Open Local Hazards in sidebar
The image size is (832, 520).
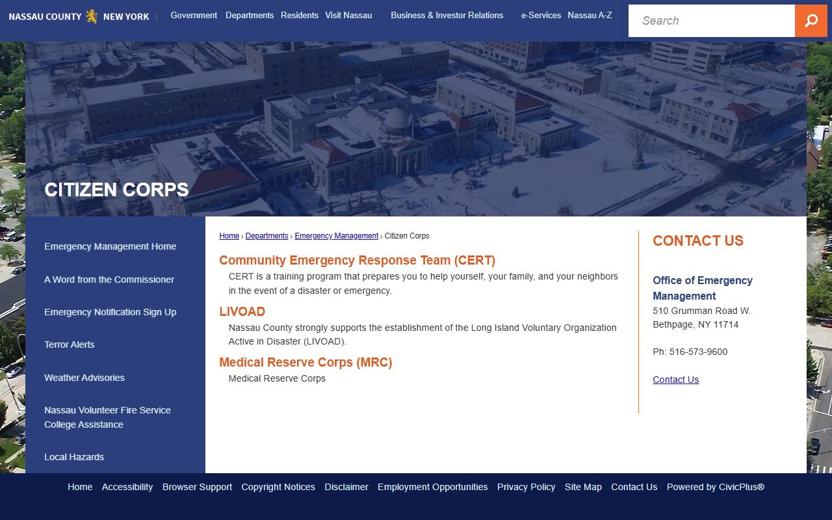tap(74, 457)
